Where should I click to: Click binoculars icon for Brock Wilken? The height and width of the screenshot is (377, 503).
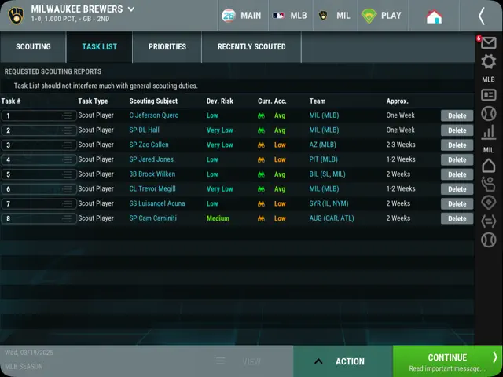coord(261,174)
